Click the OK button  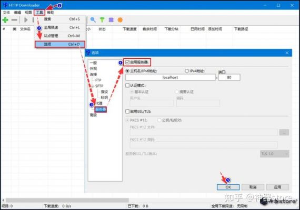[228, 187]
